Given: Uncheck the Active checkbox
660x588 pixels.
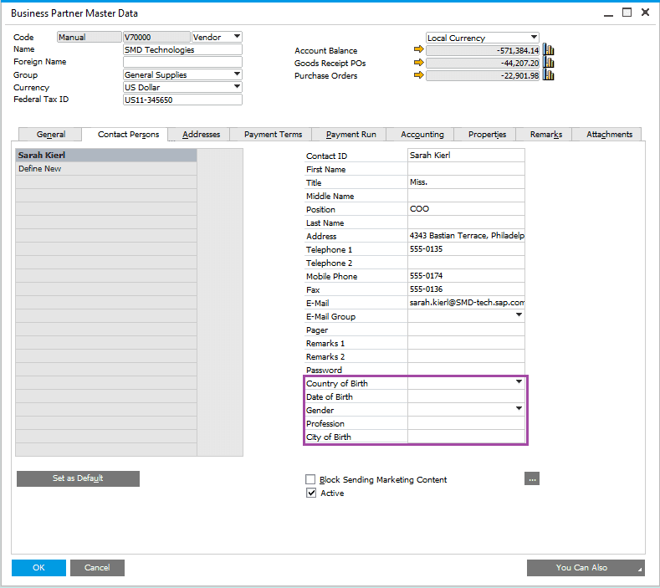Looking at the screenshot, I should [311, 493].
